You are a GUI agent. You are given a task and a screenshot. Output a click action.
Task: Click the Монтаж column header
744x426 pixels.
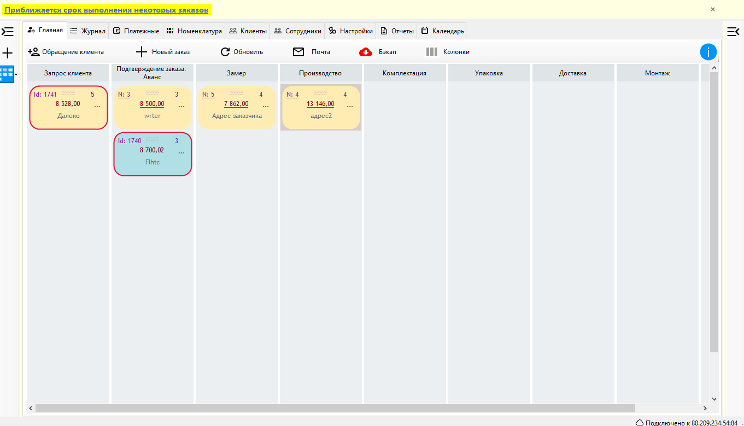point(658,73)
